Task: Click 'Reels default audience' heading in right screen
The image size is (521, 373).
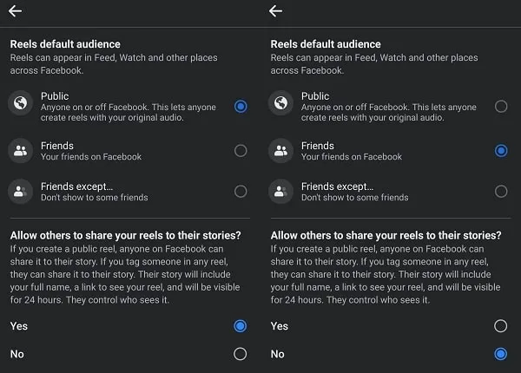Action: 326,44
